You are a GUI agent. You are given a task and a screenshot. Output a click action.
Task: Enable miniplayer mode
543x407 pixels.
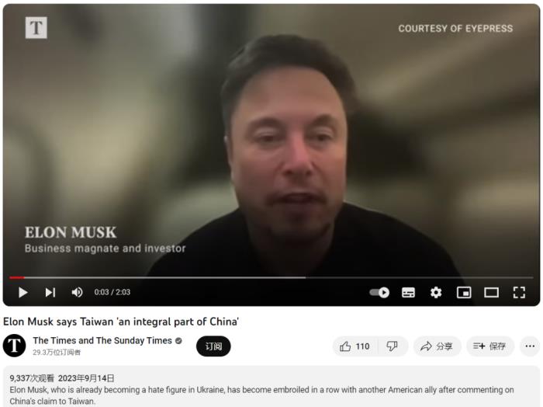(464, 292)
